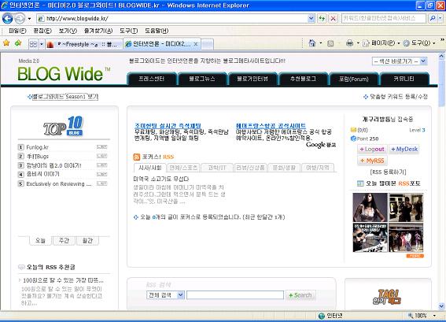
Task: Click the zoom magnifier icon in status bar
Action: [x=411, y=316]
